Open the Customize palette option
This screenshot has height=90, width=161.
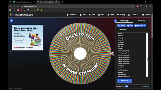[x=71, y=15]
